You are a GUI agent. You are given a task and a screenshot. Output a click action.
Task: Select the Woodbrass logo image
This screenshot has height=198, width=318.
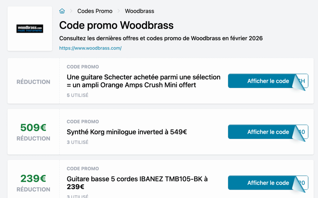pyautogui.click(x=30, y=28)
